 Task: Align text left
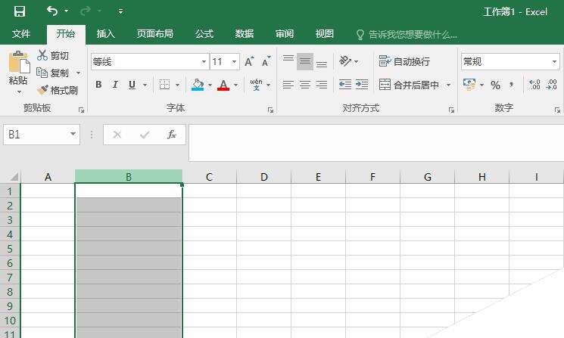pos(288,85)
